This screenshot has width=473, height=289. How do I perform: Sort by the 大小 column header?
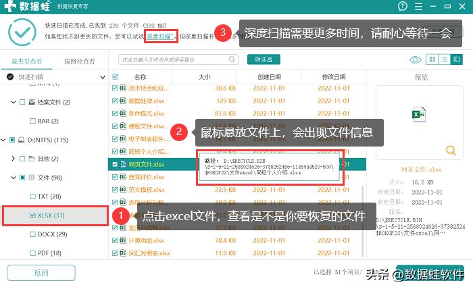pyautogui.click(x=205, y=77)
